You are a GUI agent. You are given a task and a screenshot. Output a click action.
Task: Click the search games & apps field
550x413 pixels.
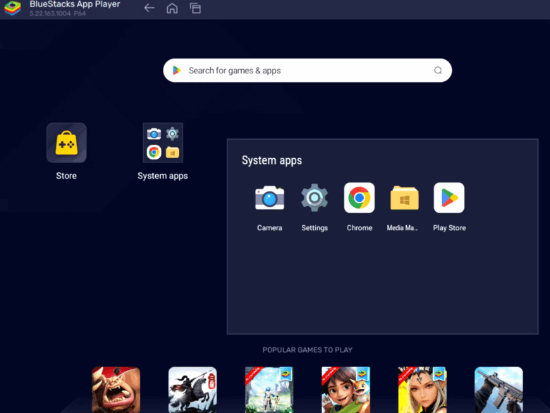point(307,71)
